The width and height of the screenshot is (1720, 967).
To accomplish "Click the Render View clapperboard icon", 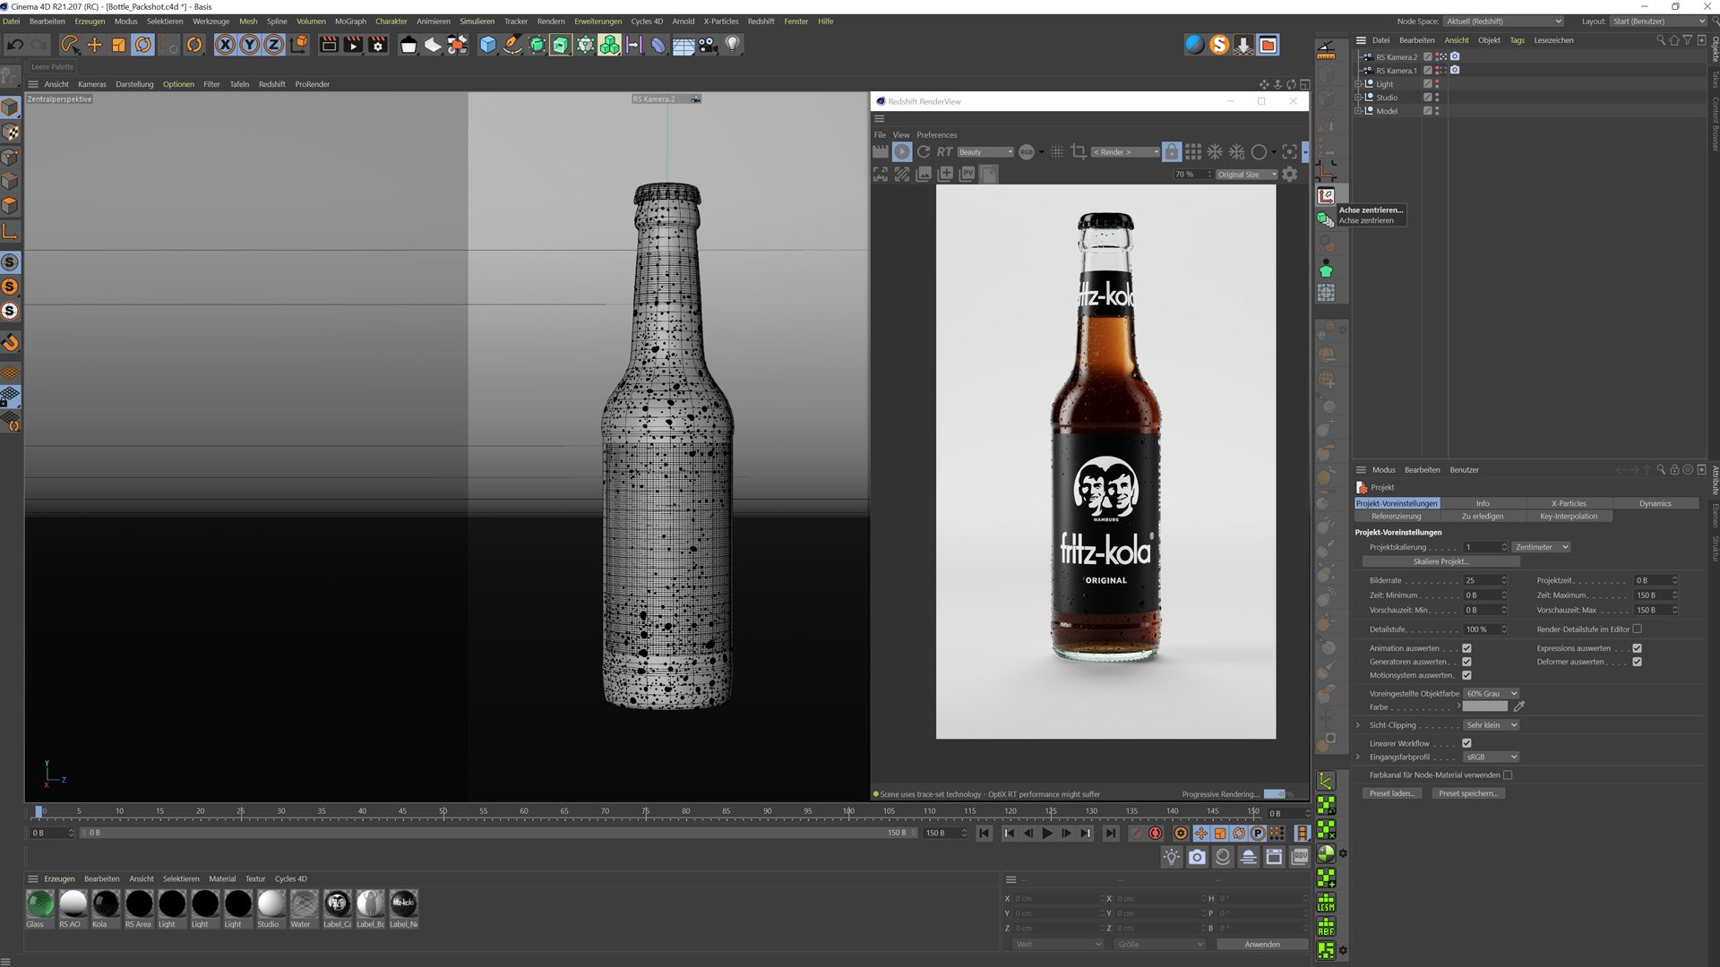I will tap(329, 44).
